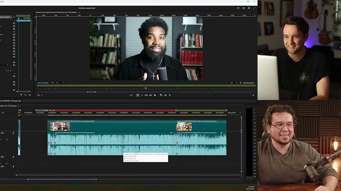Expand the dropdown at Program monitor's bottom-left corner
Viewport: 341px width, 191px height.
[40, 95]
